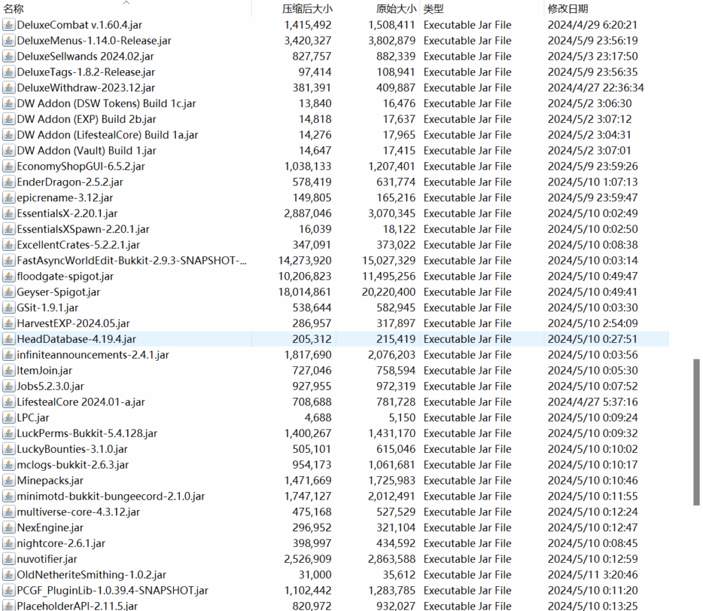Click the jar icon beside LuckPerms-Bukkit-5.4.128.jar

coord(8,434)
